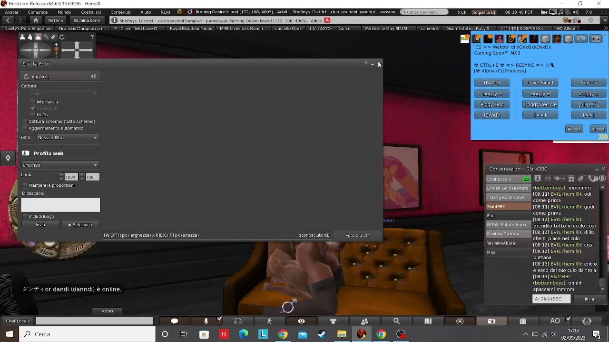Toggle the Aggiornamento automatico checkbox
This screenshot has width=609, height=342.
click(25, 128)
